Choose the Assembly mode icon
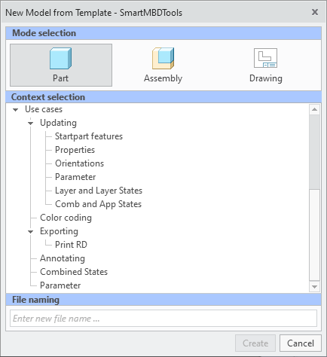The image size is (327, 357). 163,58
